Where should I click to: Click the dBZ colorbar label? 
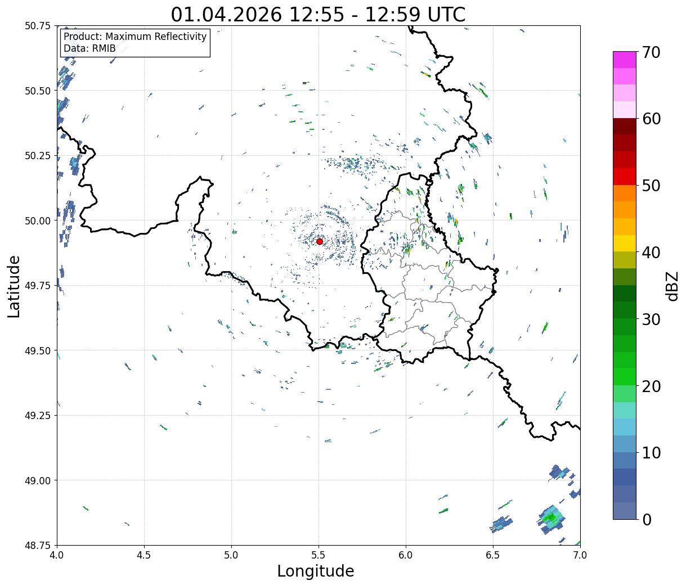coord(672,285)
